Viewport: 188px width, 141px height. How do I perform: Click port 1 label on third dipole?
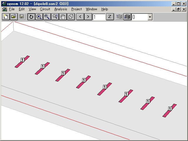click(63, 73)
